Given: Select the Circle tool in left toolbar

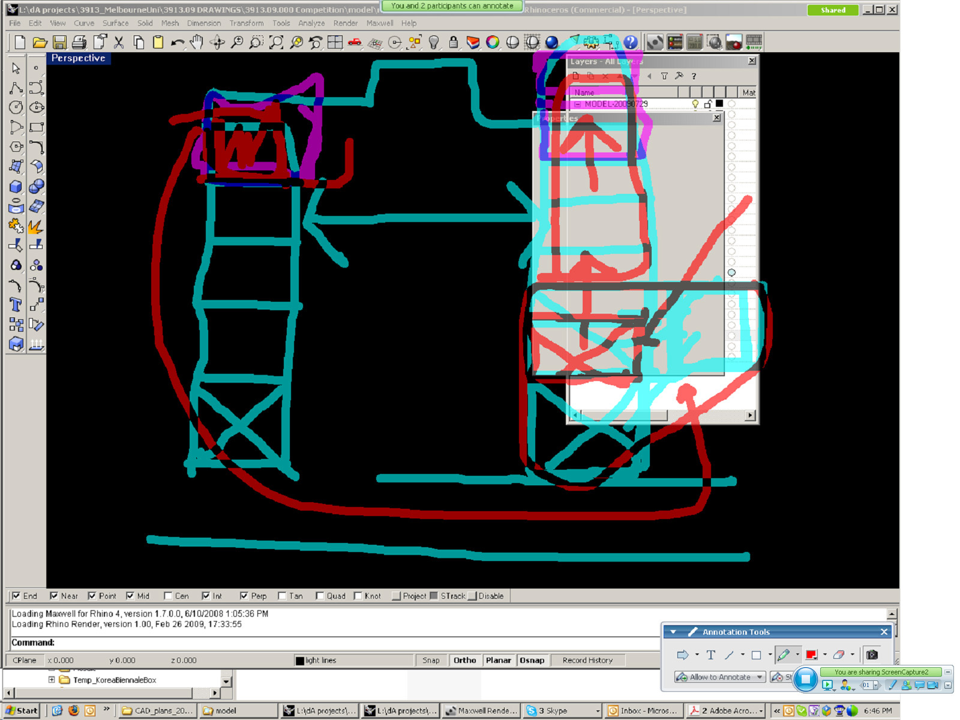Looking at the screenshot, I should pyautogui.click(x=16, y=107).
